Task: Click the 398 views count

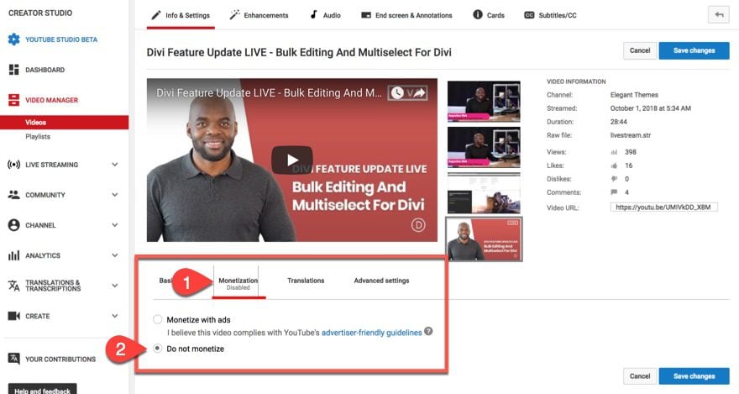Action: pos(630,152)
